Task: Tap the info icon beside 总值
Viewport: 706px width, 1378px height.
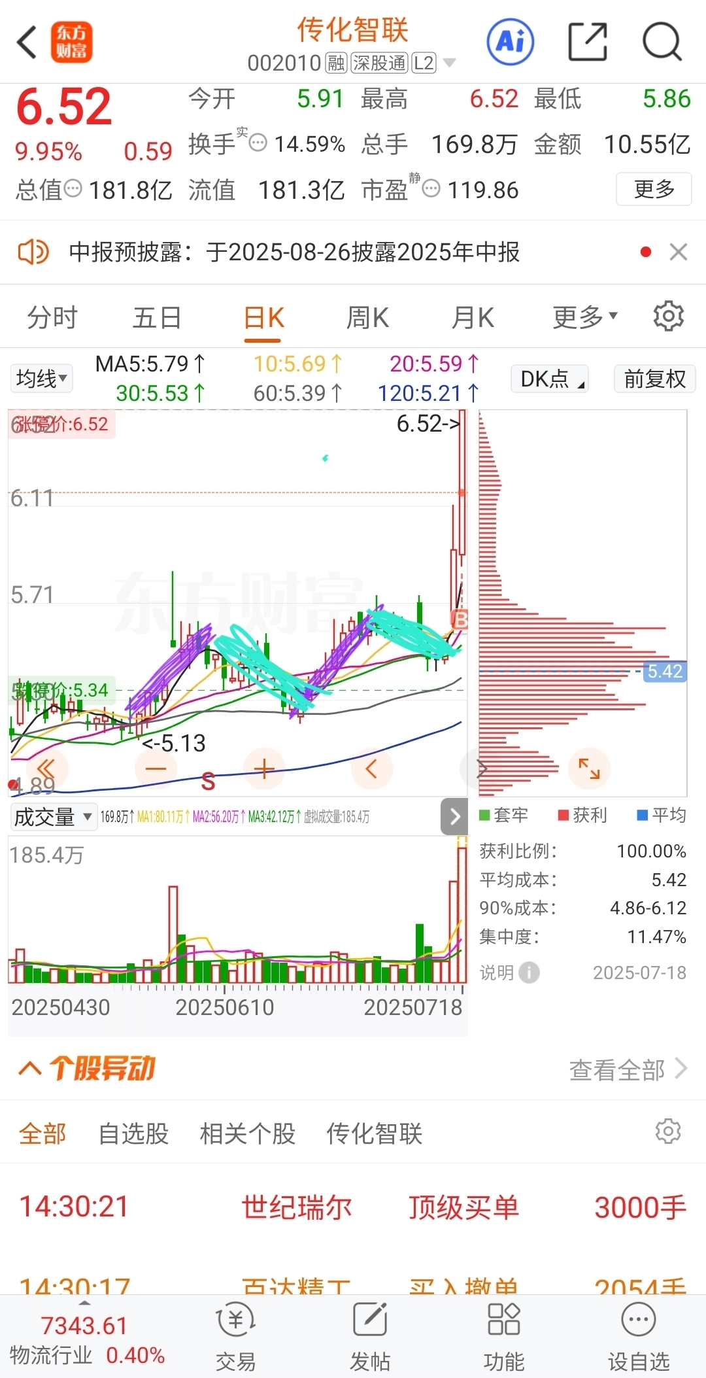Action: 73,189
